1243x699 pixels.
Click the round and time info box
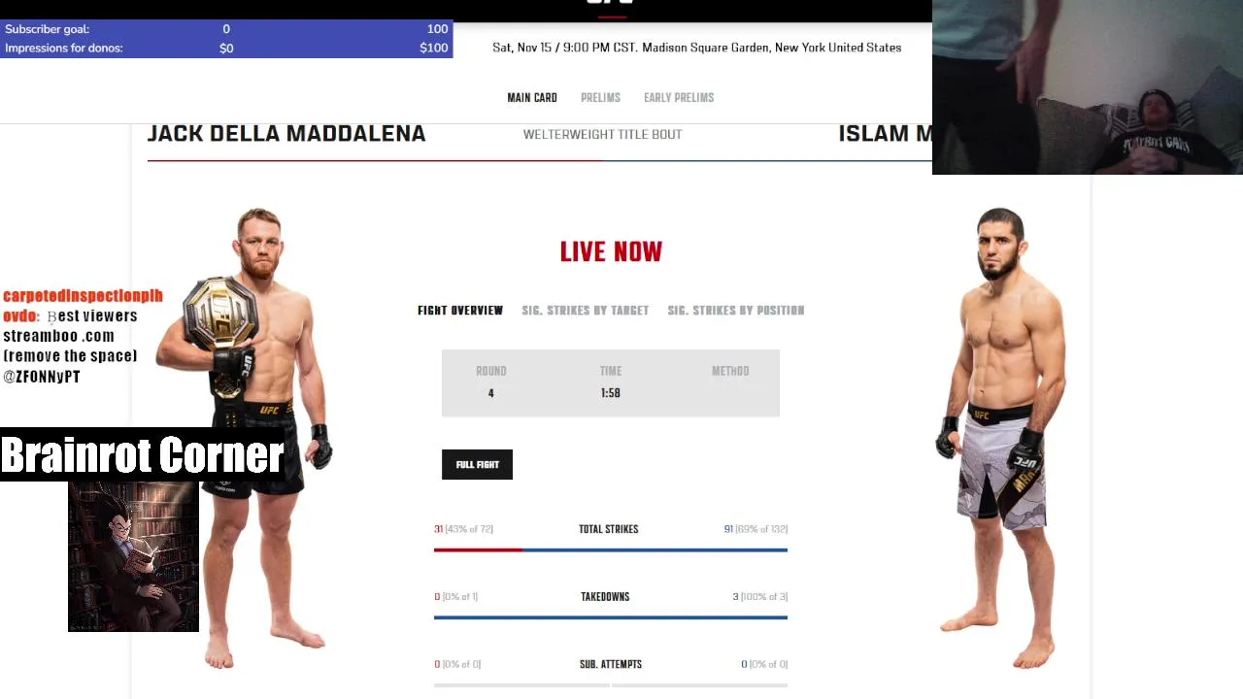point(611,383)
